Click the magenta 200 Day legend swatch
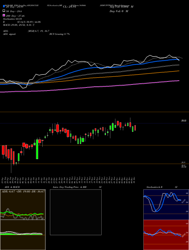 pos(4,15)
